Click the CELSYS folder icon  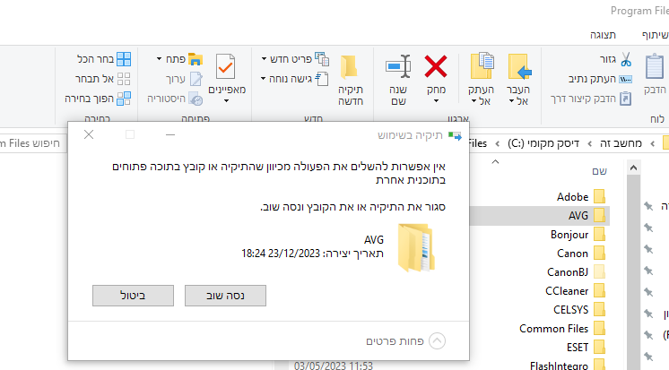click(x=599, y=309)
